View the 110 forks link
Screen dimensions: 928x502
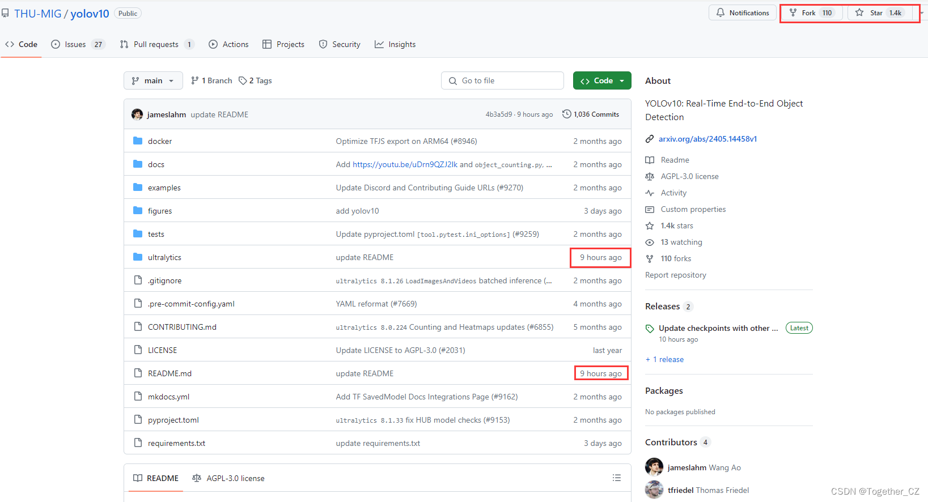tap(676, 258)
